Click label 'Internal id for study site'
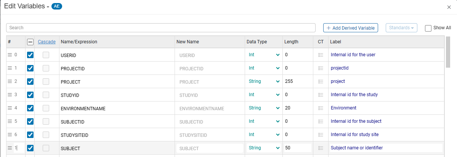The height and width of the screenshot is (157, 457). click(x=355, y=135)
